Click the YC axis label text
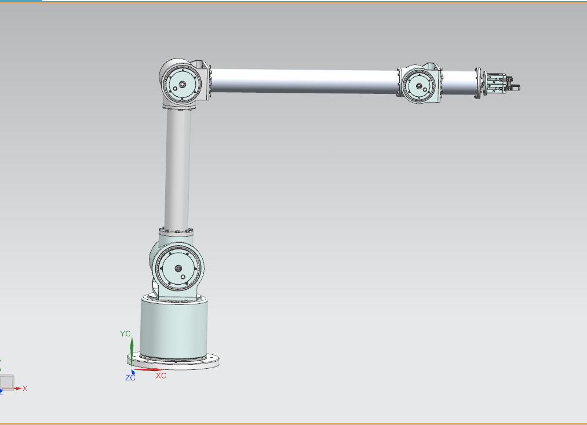 (125, 333)
